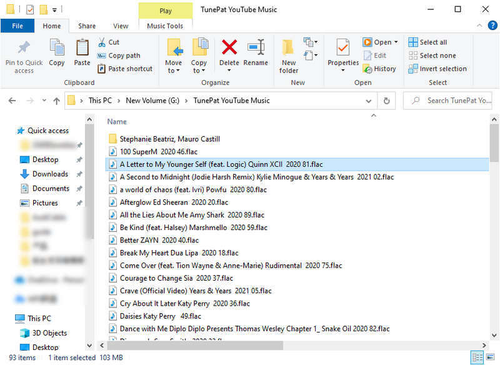Click Edit in the Open group
Image resolution: width=500 pixels, height=365 pixels.
pos(376,56)
